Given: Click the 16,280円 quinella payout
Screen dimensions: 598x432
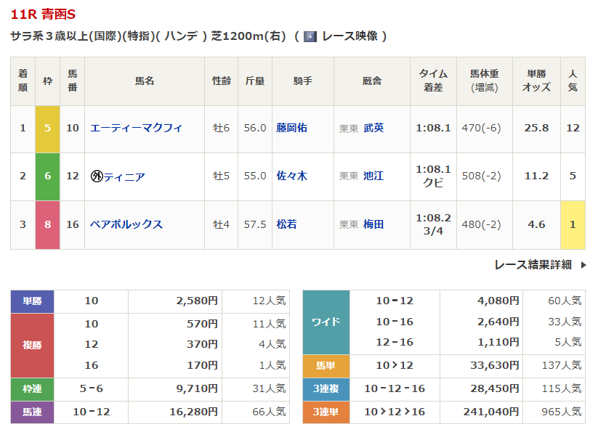Looking at the screenshot, I should click(x=194, y=412).
